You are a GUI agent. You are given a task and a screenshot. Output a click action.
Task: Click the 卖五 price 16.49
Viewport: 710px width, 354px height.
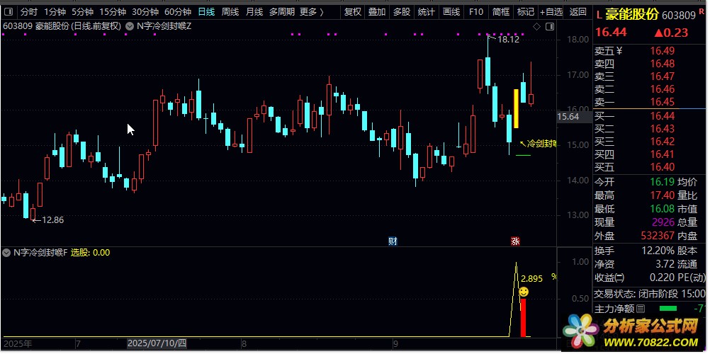tap(663, 51)
